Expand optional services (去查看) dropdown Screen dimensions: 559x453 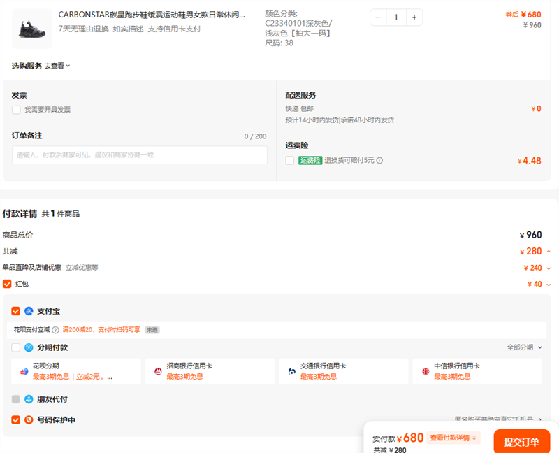click(58, 66)
